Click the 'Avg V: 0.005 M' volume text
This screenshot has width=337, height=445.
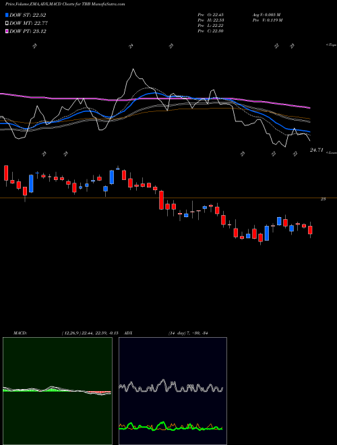click(267, 15)
